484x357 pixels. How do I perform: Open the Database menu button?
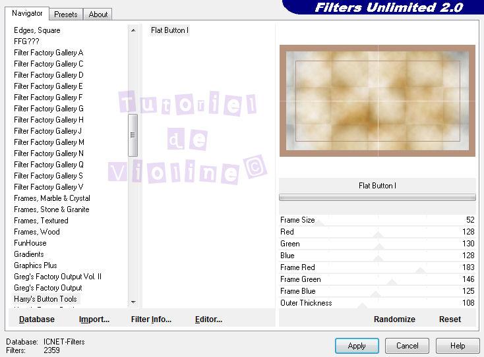37,319
